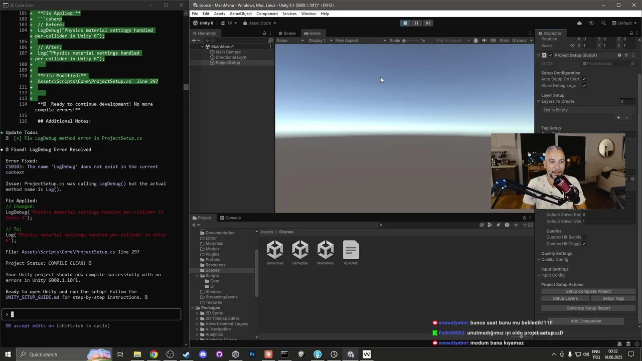Open Project Setup script help icon
Image resolution: width=642 pixels, height=361 pixels.
pos(619,55)
